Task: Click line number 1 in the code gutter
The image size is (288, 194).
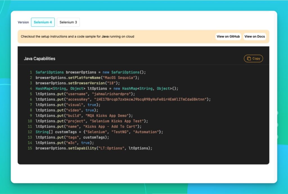Action: pos(31,72)
